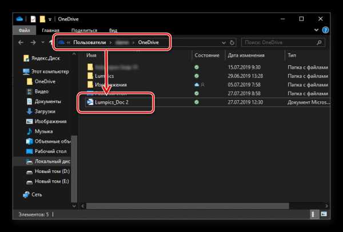Click the search magnifier icon
This screenshot has height=232, width=343.
coord(319,42)
